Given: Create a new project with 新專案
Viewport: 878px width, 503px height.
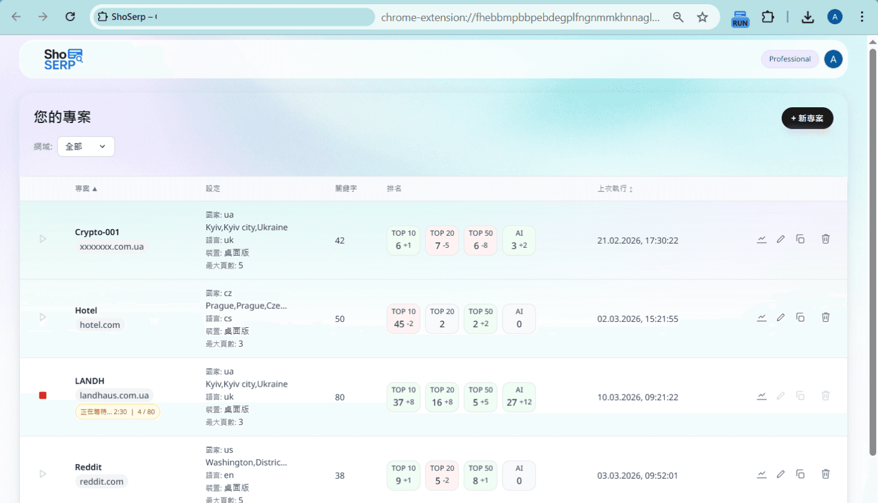Looking at the screenshot, I should click(x=807, y=118).
